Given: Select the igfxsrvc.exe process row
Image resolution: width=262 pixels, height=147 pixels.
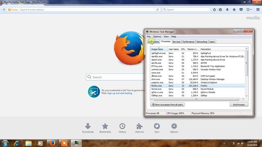Looking at the screenshot, I should point(198,92).
